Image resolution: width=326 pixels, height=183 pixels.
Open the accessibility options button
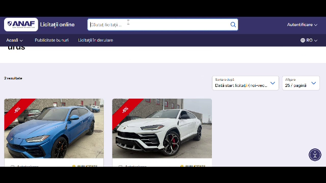pyautogui.click(x=315, y=155)
